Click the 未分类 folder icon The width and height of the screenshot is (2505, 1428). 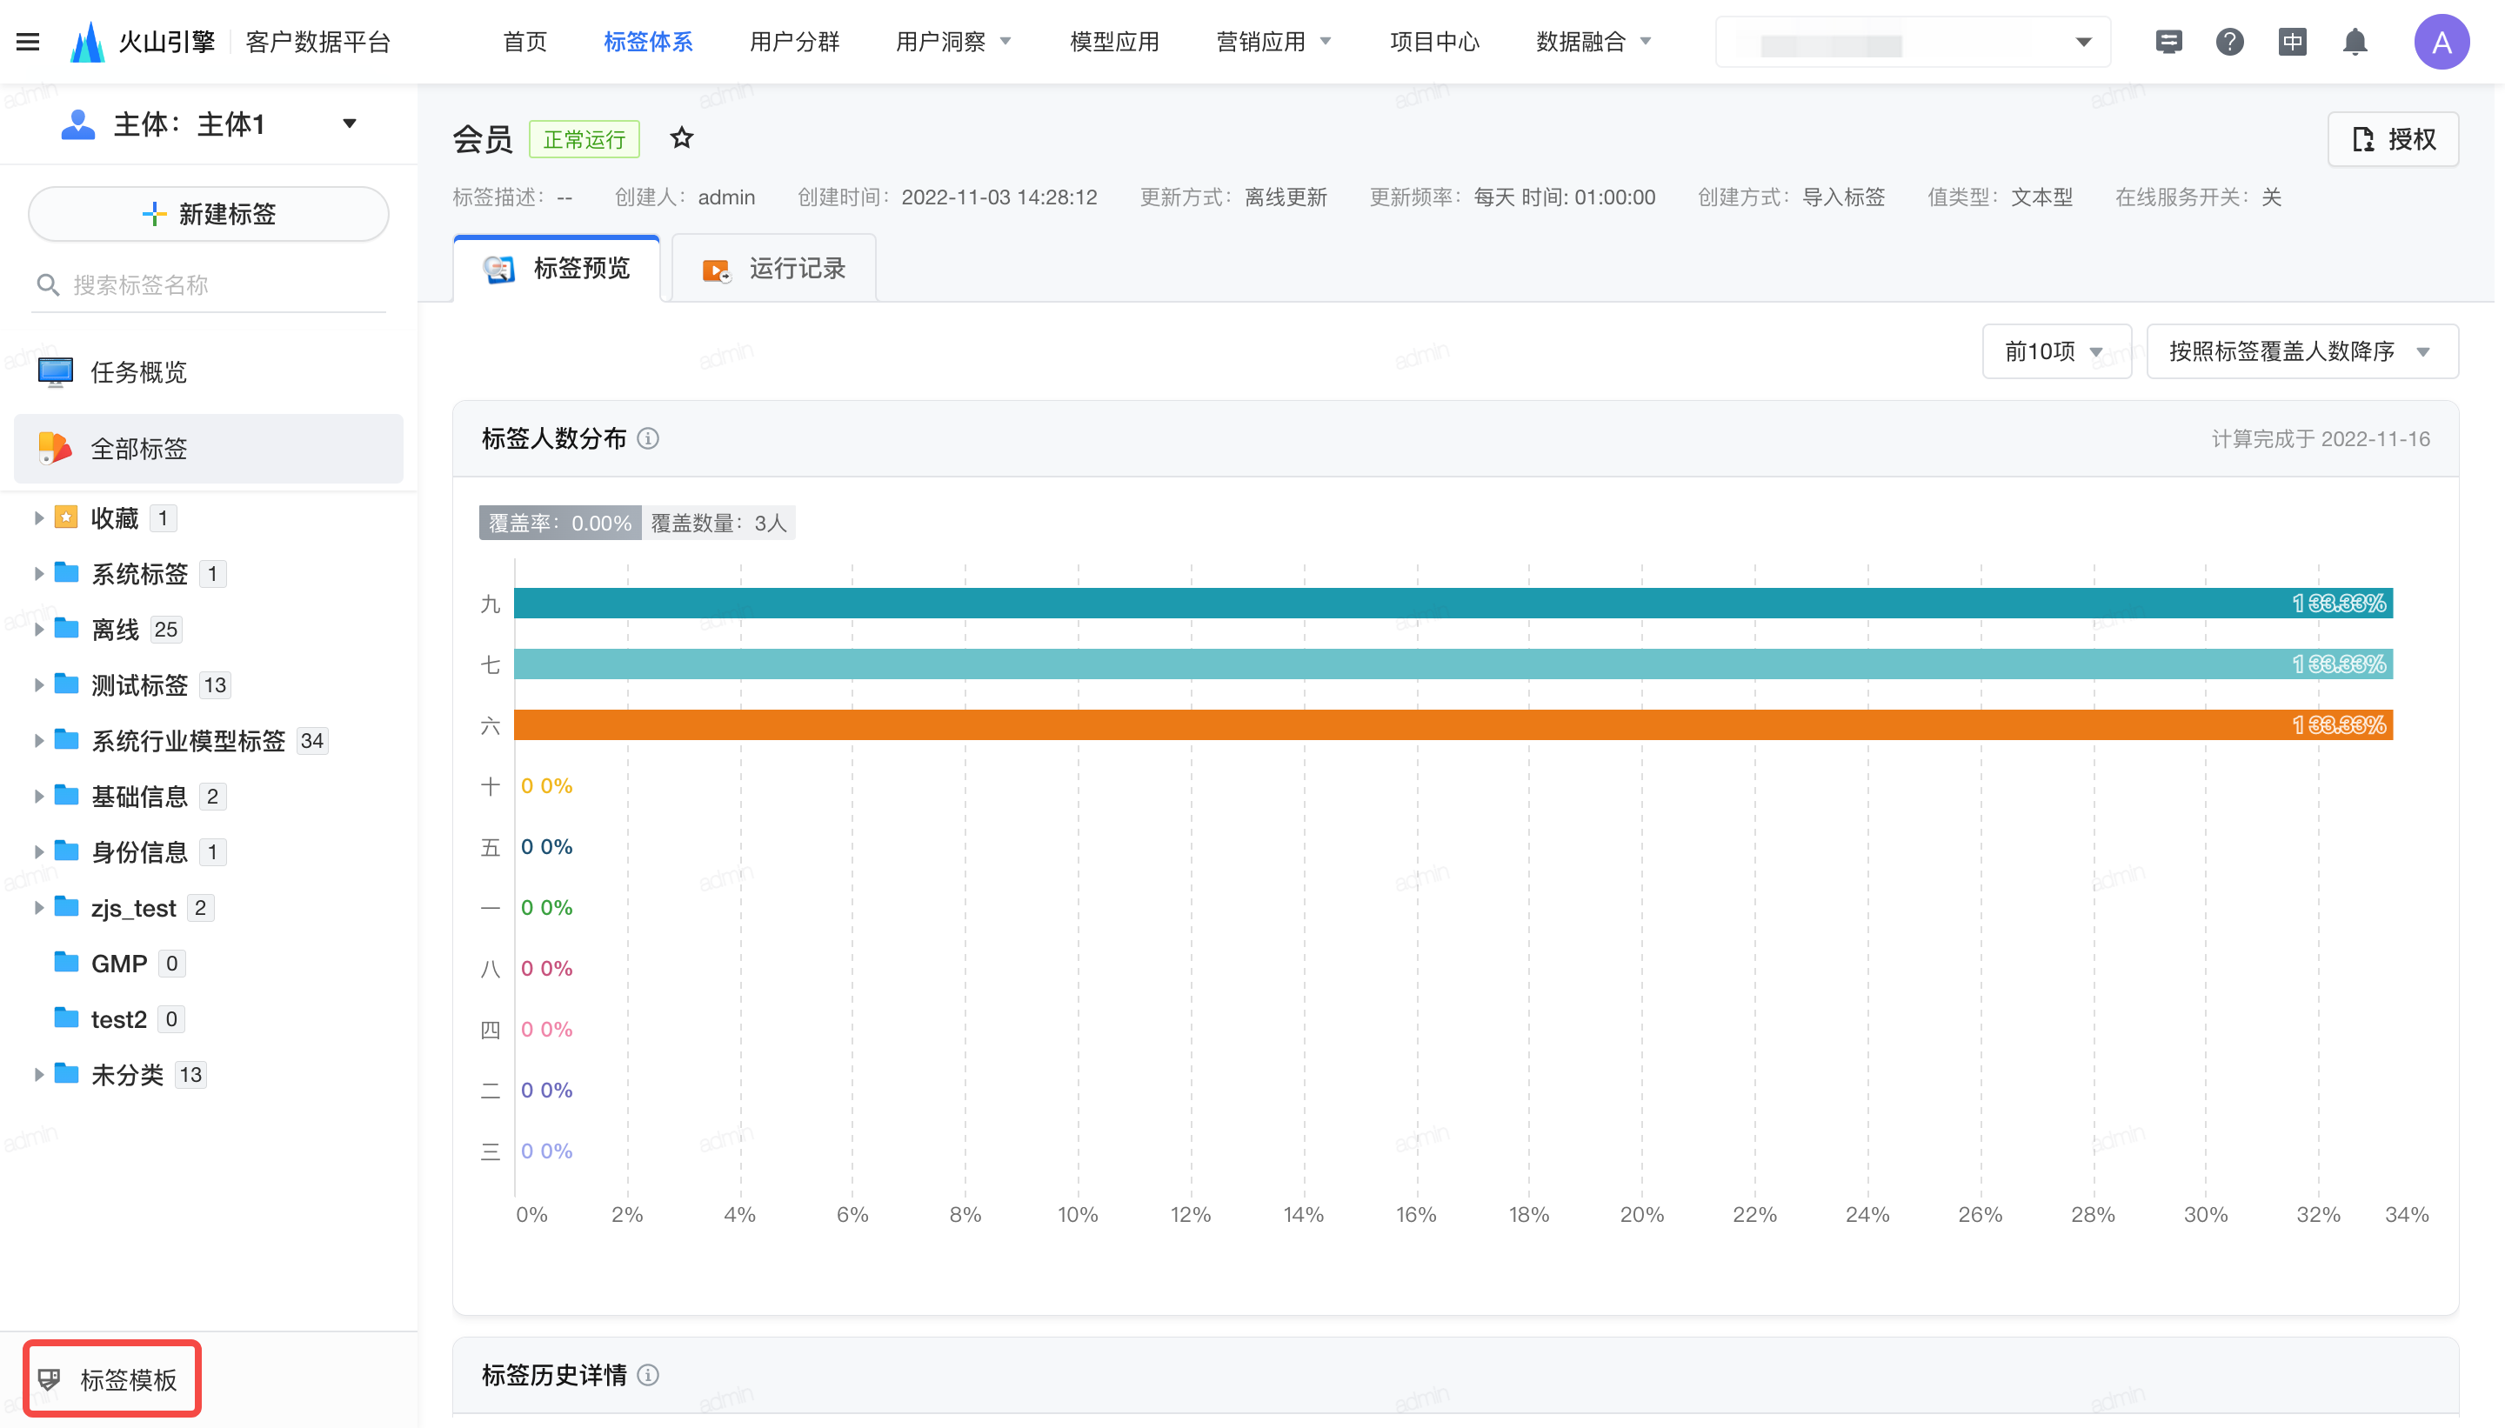(66, 1074)
